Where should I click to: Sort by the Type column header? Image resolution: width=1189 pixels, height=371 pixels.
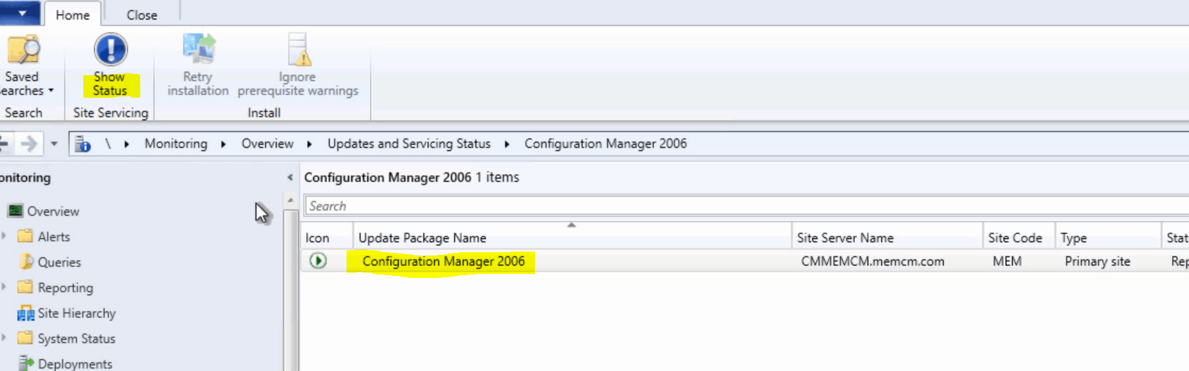tap(1108, 238)
